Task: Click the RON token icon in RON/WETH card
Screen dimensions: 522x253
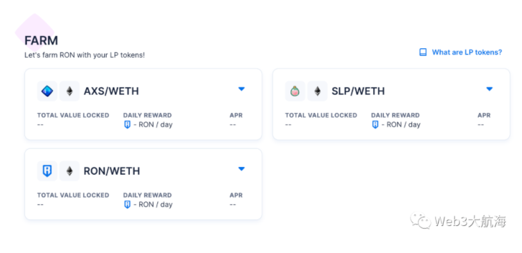Action: click(47, 171)
